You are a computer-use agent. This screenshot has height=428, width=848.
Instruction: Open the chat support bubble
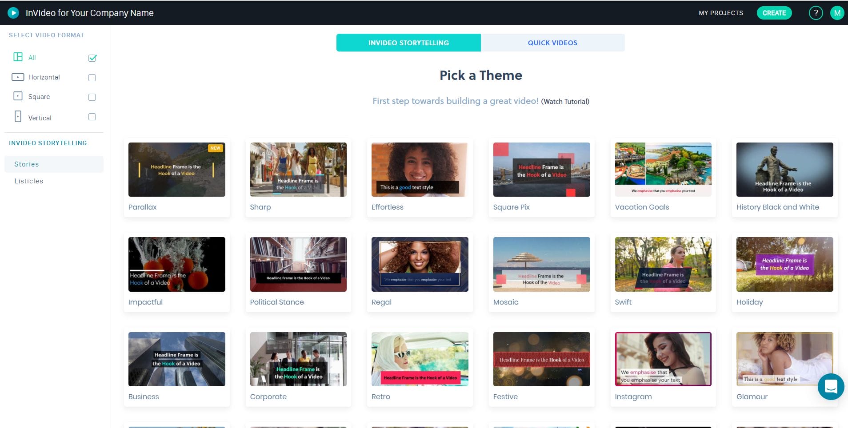coord(830,387)
